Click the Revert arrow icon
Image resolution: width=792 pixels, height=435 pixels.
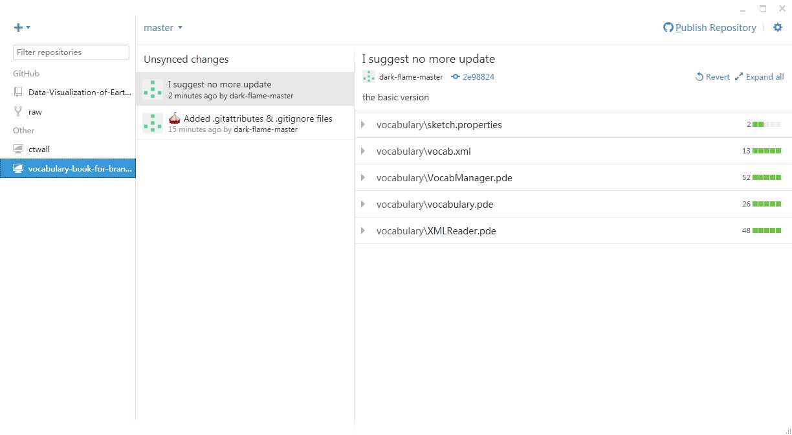pyautogui.click(x=699, y=77)
